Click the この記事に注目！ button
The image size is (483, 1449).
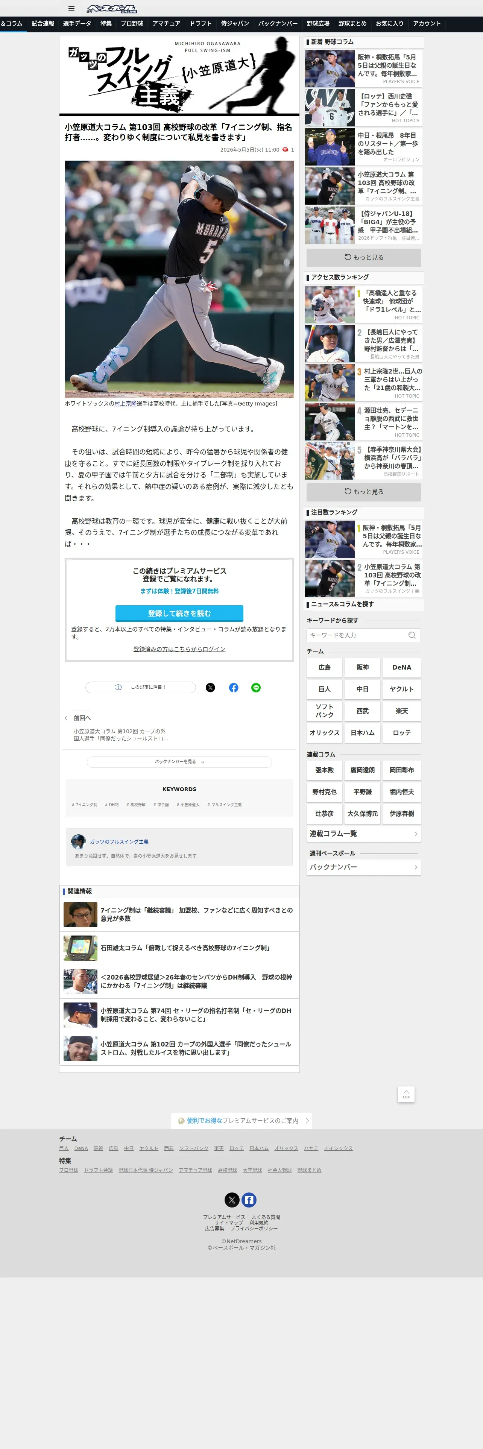(x=141, y=687)
